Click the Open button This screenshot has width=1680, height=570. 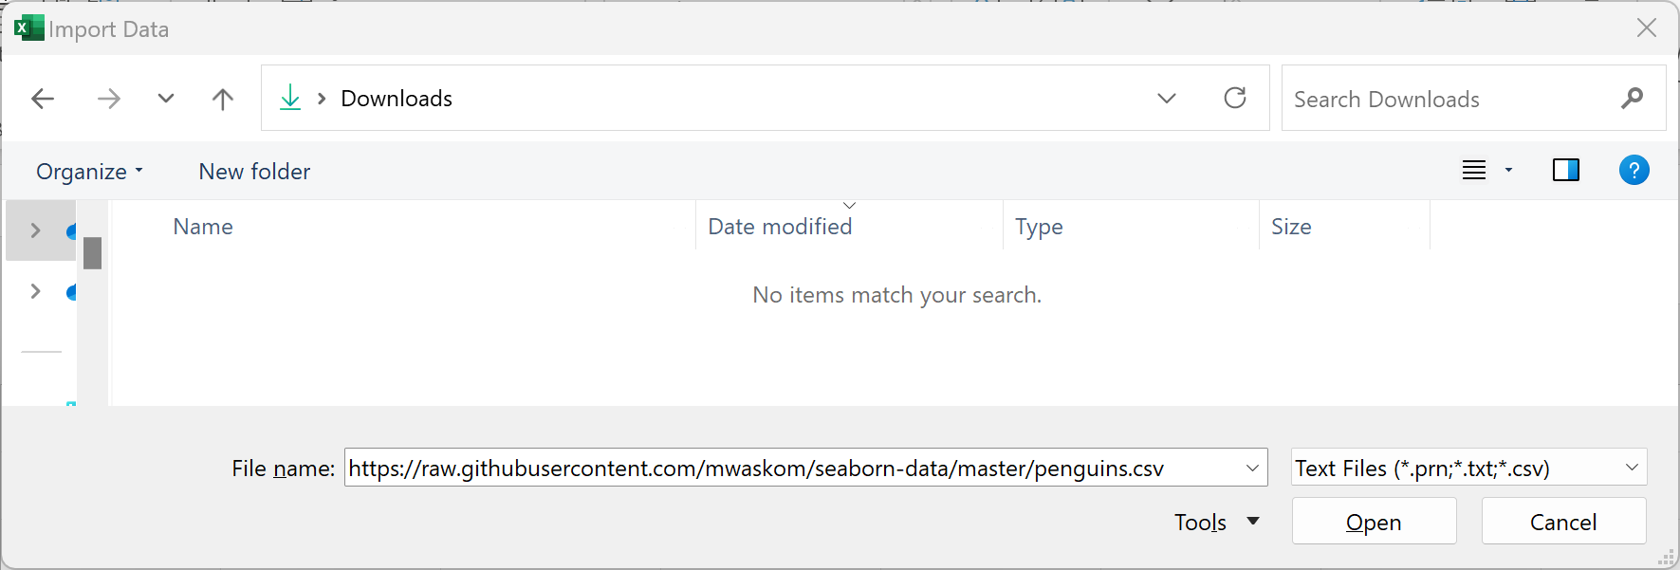[1374, 522]
